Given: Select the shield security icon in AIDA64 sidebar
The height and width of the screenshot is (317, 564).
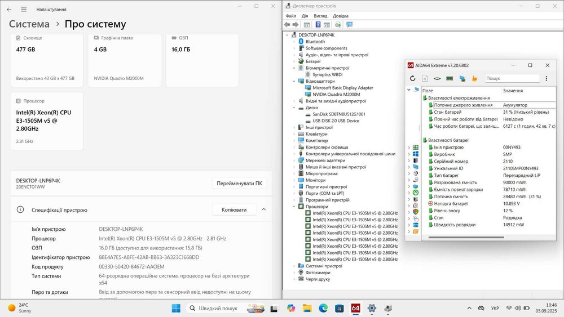Looking at the screenshot, I should 416,212.
